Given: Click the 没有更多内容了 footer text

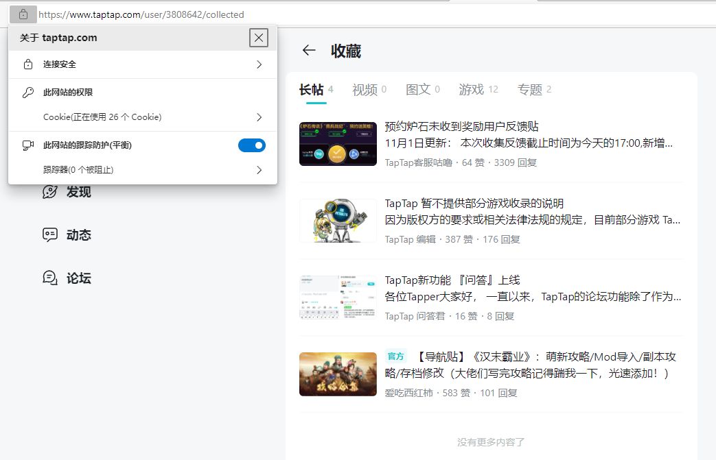Looking at the screenshot, I should (491, 442).
